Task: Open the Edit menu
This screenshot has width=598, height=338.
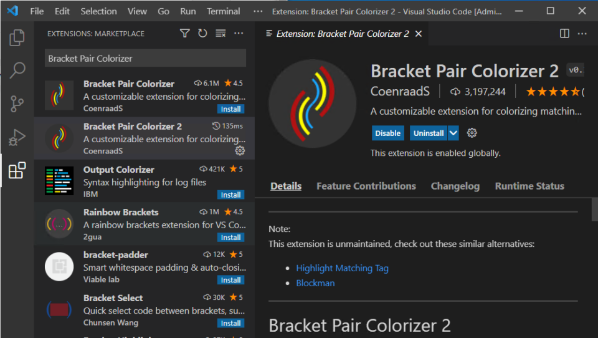Action: pos(62,11)
